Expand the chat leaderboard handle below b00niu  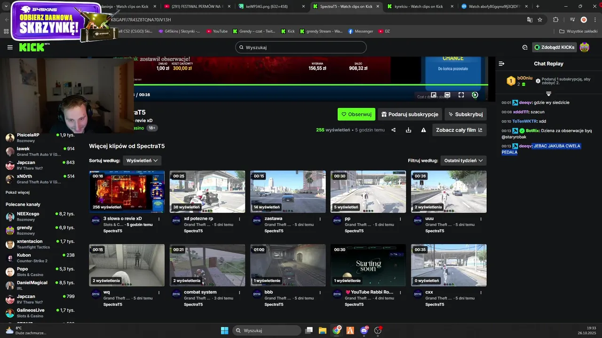point(548,94)
